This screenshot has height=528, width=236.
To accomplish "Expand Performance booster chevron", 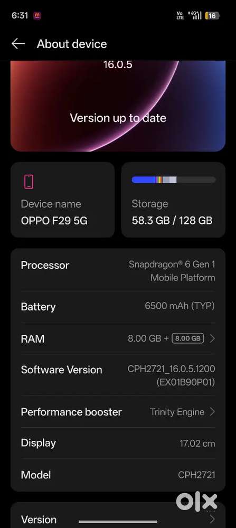I will (212, 411).
